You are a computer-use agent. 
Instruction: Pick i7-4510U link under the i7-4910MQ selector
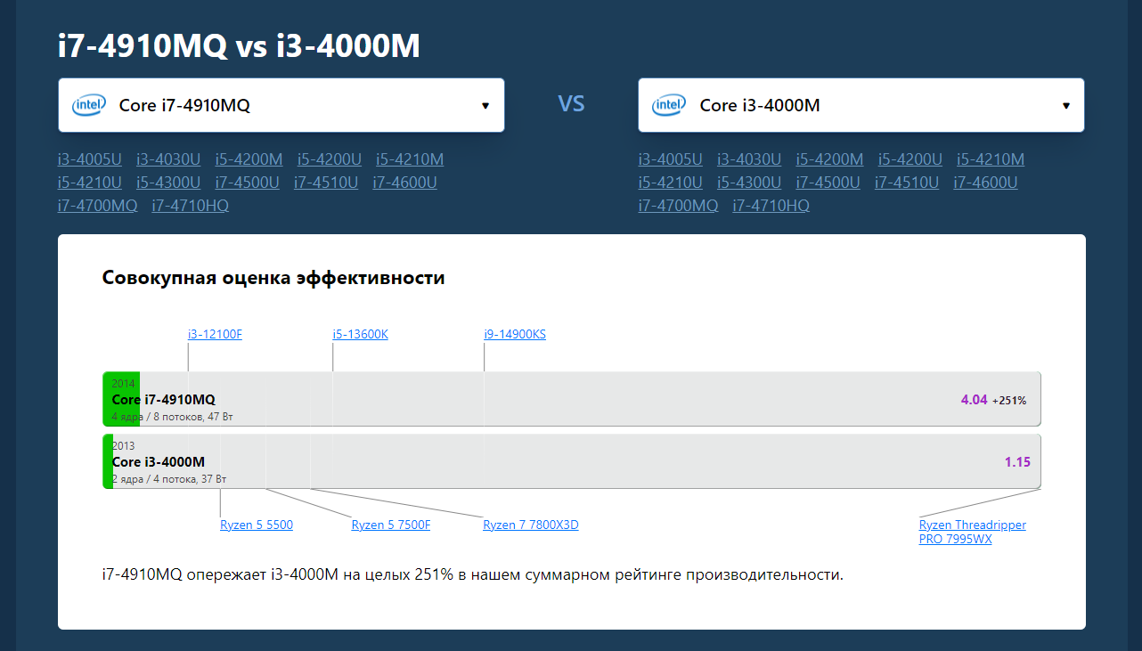[326, 183]
